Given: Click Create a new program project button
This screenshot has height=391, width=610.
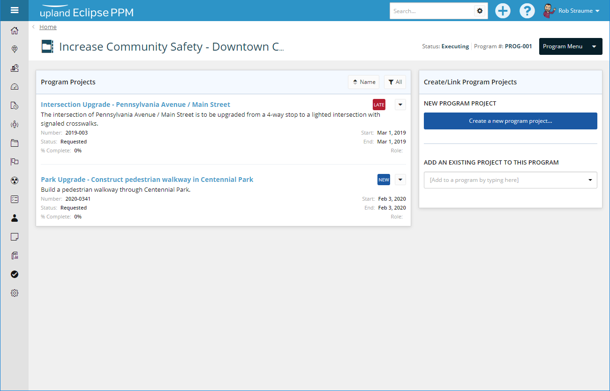Looking at the screenshot, I should [510, 121].
